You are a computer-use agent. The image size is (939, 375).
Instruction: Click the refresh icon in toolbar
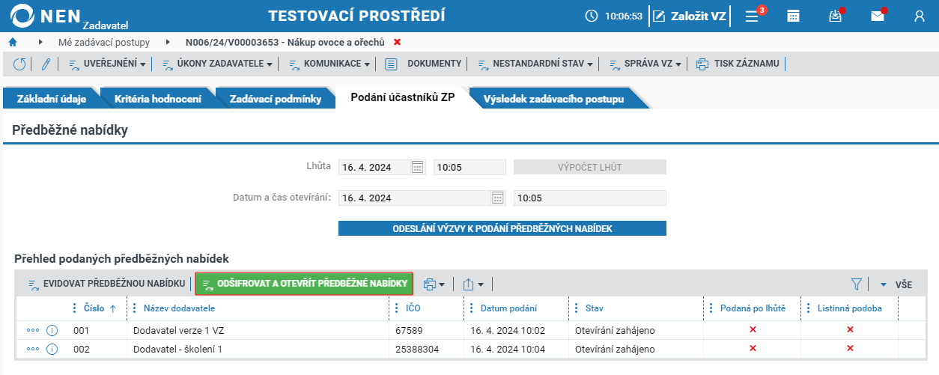pos(19,64)
